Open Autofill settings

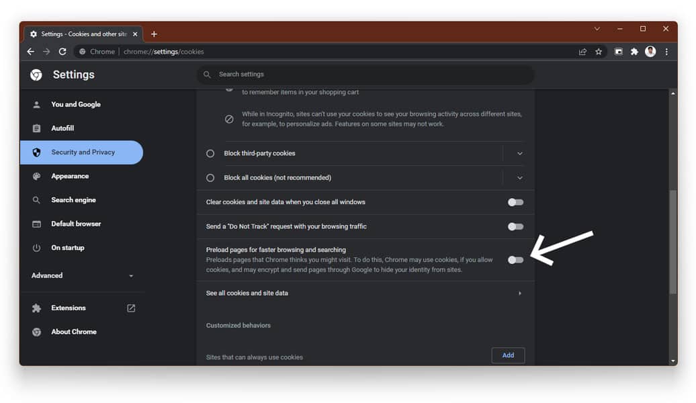point(82,128)
